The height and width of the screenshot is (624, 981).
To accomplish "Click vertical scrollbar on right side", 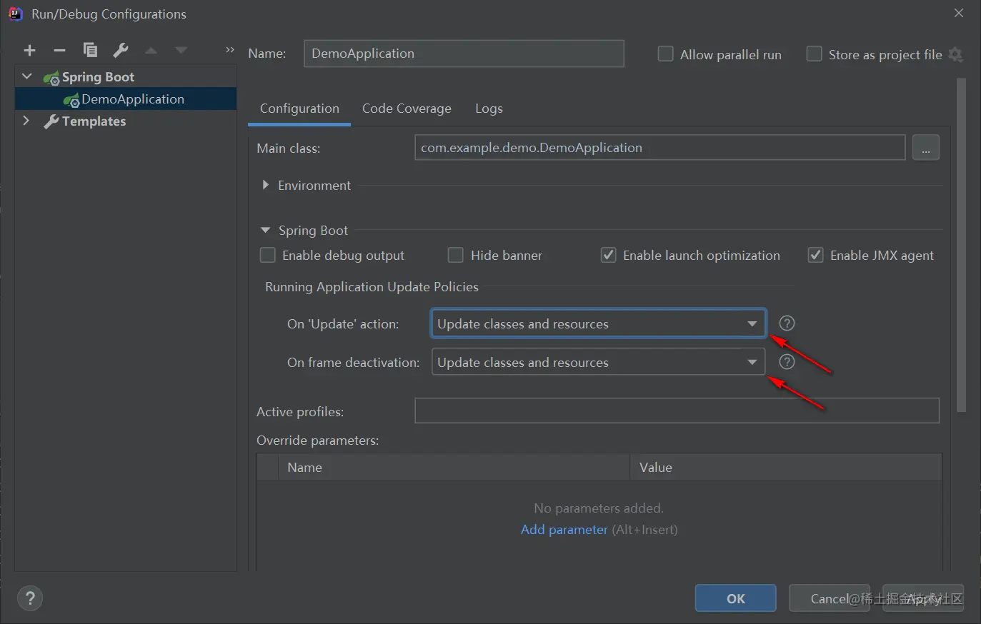I will tap(961, 245).
